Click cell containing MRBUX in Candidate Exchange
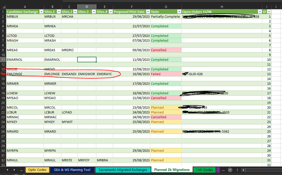Screen dimensions: 282x175 25,17
